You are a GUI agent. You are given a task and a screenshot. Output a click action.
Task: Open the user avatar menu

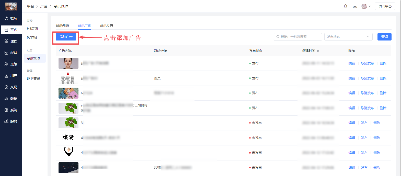coord(366,6)
